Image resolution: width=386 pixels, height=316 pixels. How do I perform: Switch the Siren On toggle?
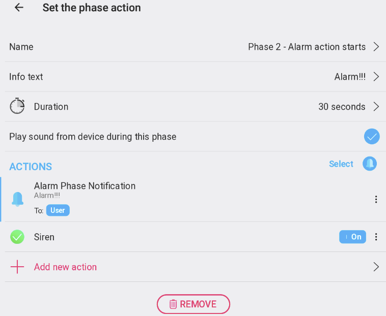pyautogui.click(x=352, y=237)
